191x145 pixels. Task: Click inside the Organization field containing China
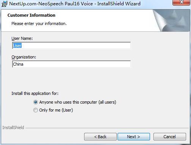pyautogui.click(x=72, y=64)
